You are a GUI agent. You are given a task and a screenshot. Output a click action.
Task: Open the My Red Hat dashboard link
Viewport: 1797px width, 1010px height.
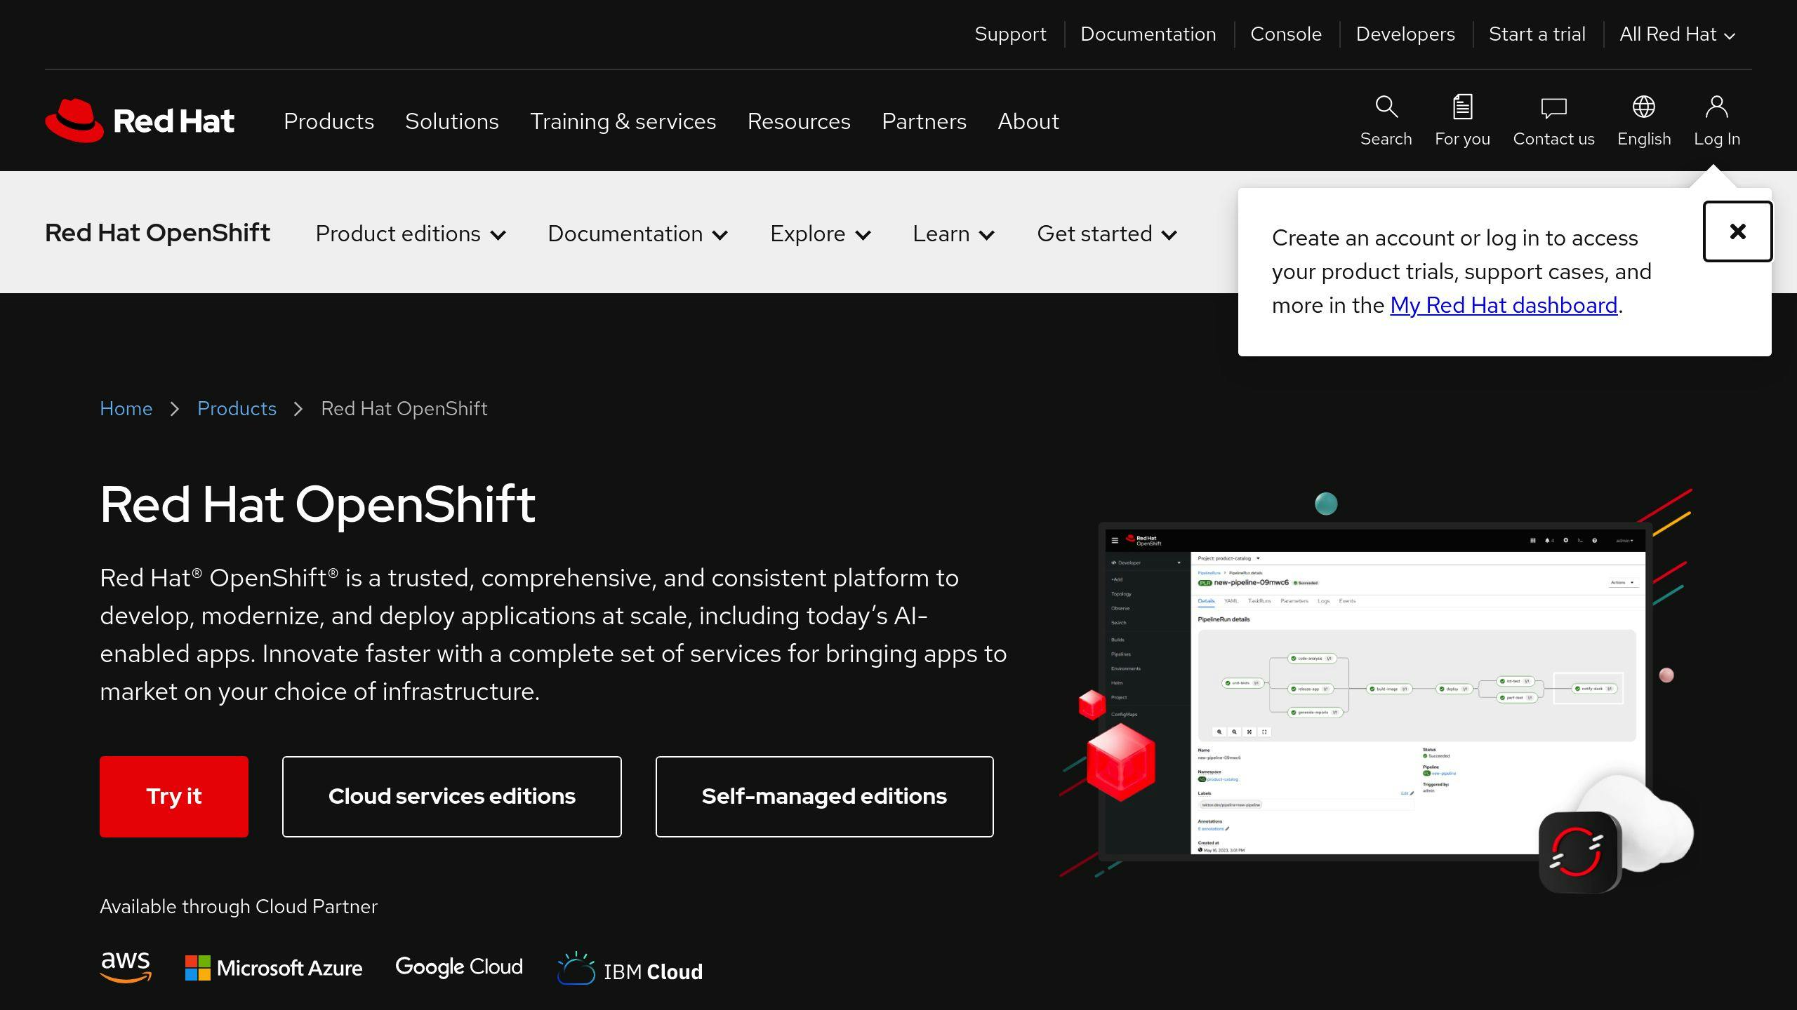(1504, 305)
